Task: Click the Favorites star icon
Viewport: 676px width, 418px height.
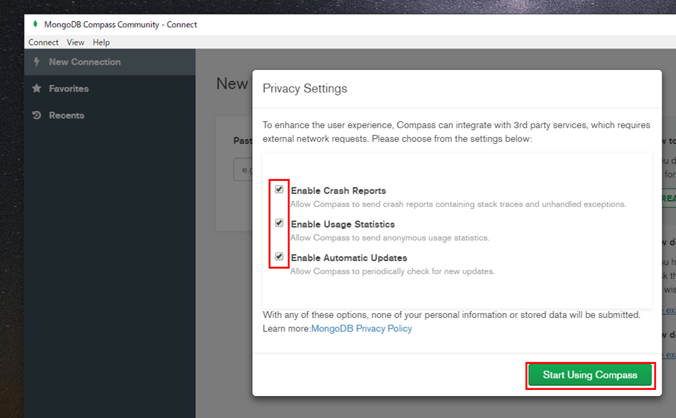Action: (x=37, y=88)
